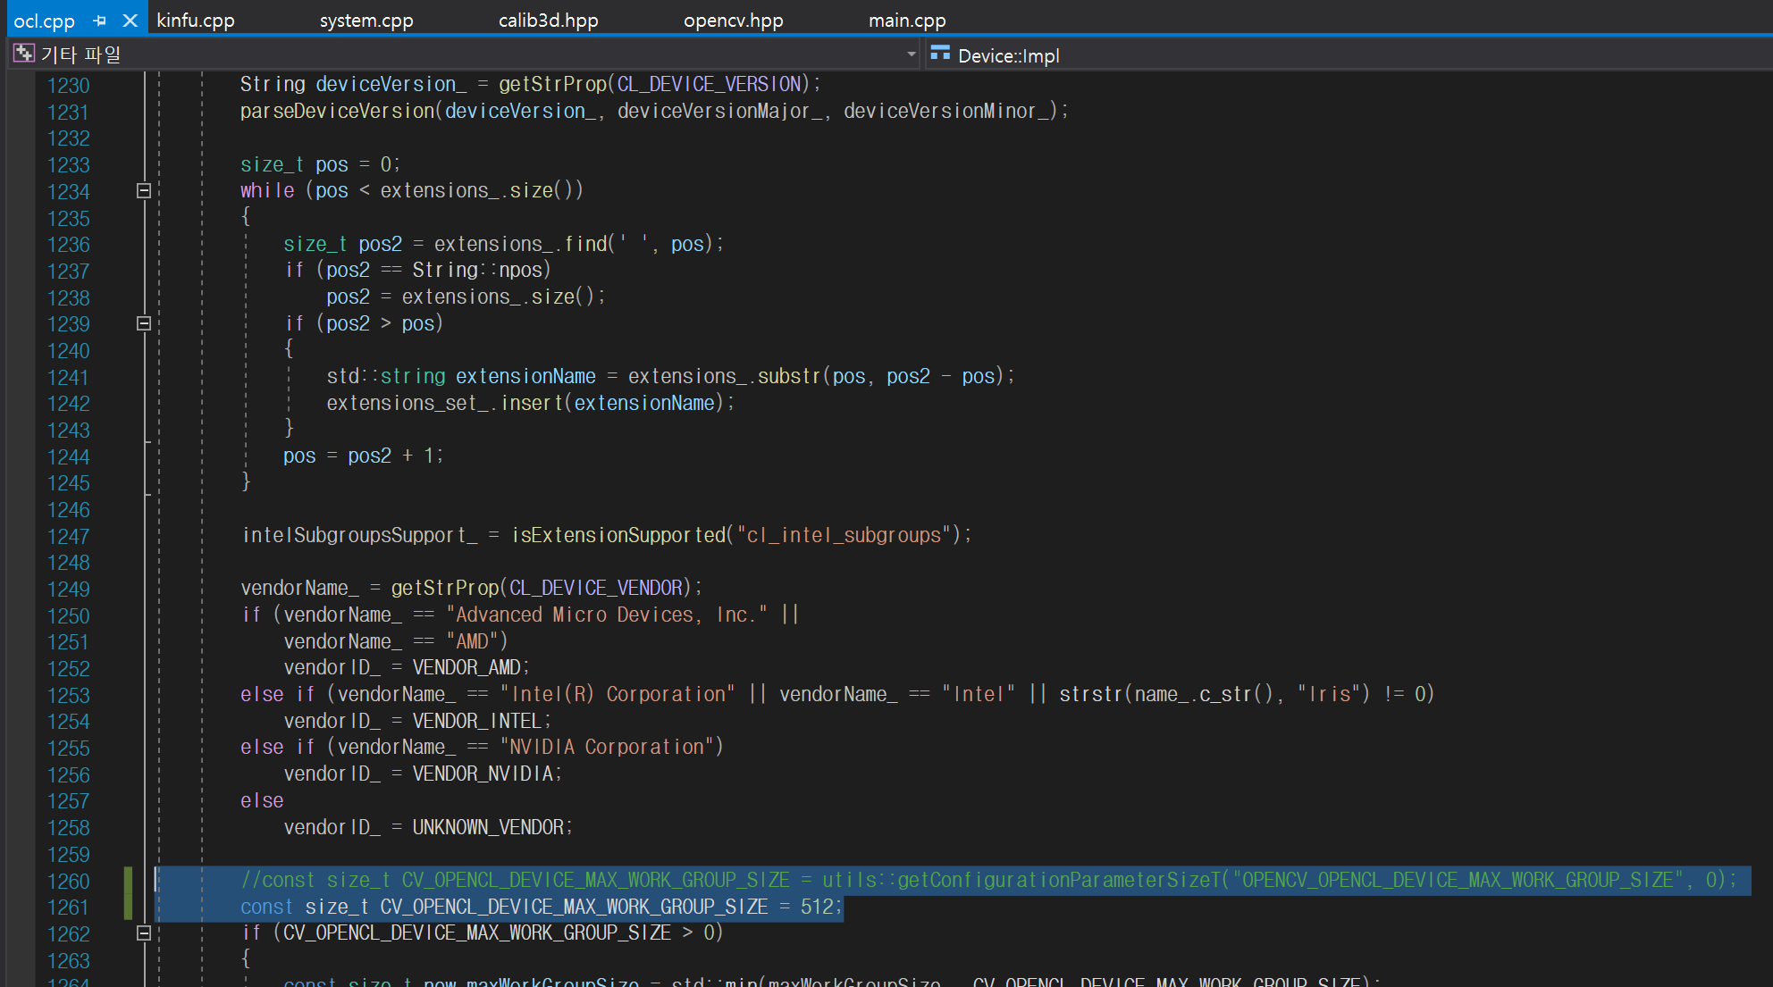Pin the ocl.cpp tab

[x=100, y=21]
